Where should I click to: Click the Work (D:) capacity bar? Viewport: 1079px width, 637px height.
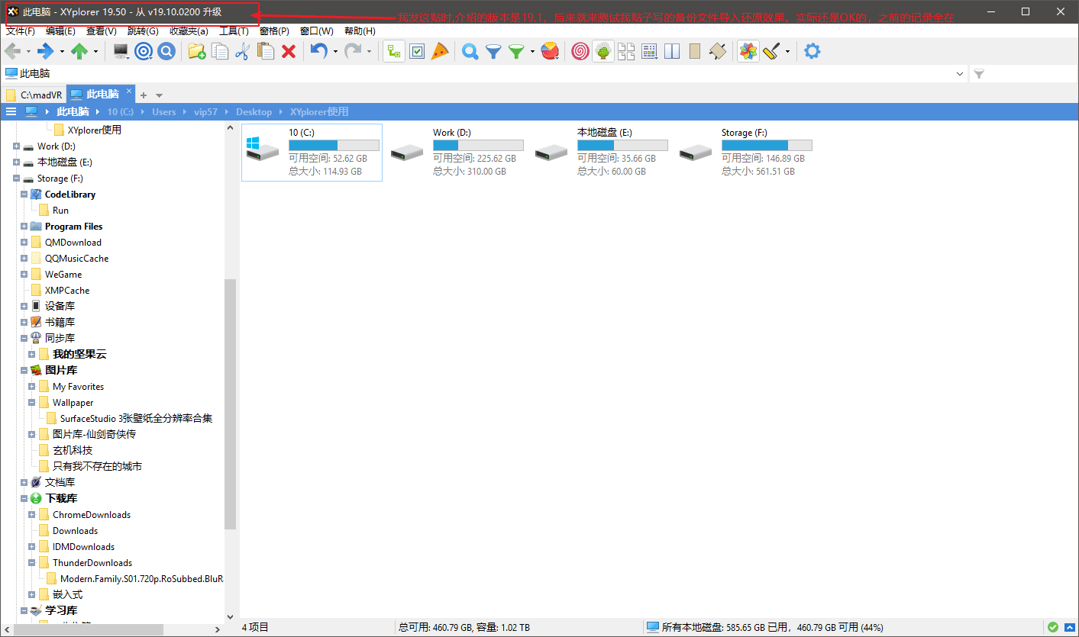tap(477, 145)
